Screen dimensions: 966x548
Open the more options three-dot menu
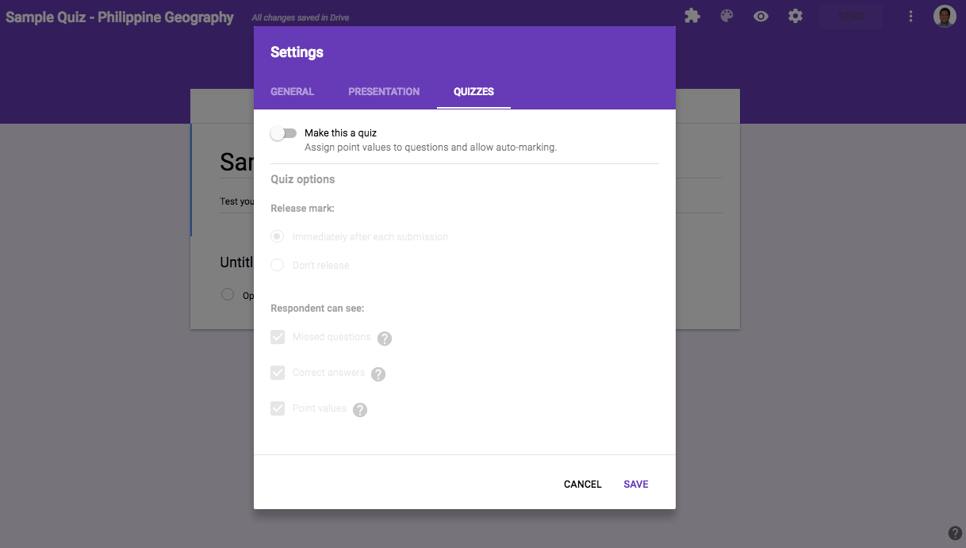(910, 16)
